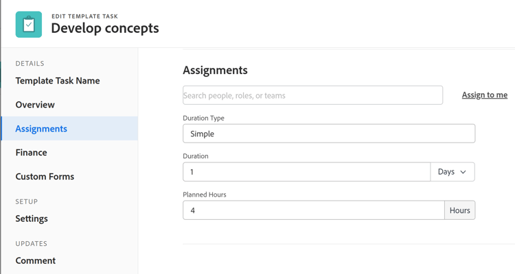Click the Duration field label
The width and height of the screenshot is (515, 274).
tap(196, 156)
